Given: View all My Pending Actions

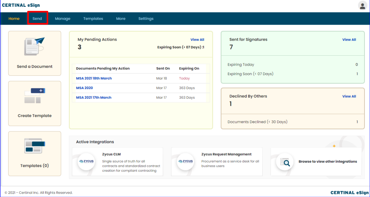Looking at the screenshot, I should pyautogui.click(x=197, y=40).
